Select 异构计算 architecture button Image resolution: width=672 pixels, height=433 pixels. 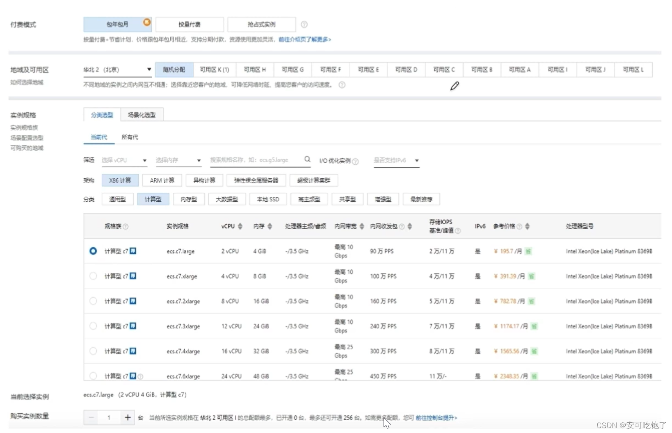(204, 180)
